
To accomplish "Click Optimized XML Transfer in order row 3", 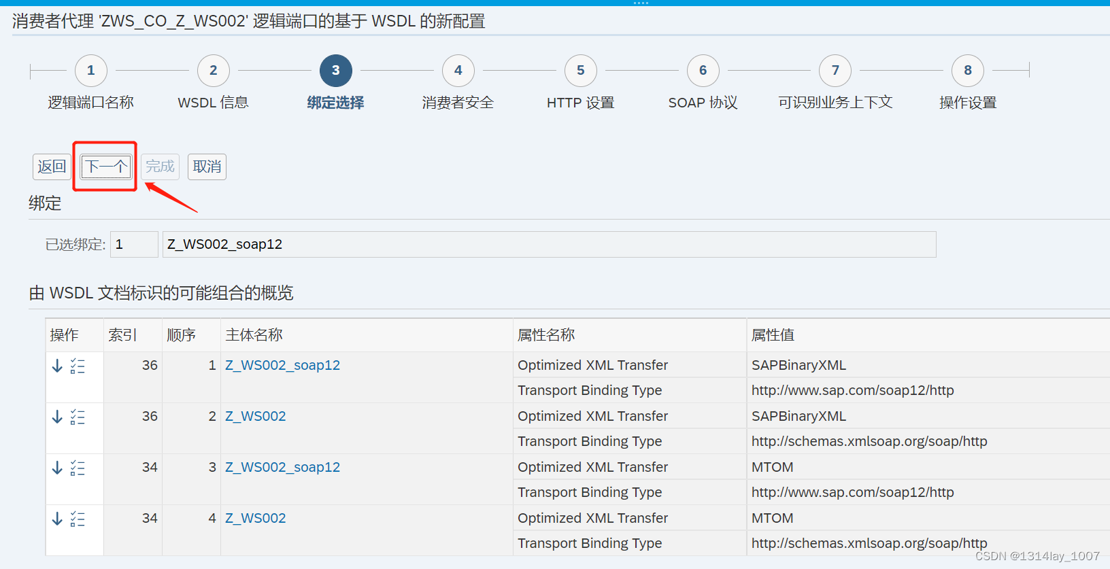I will click(x=593, y=467).
